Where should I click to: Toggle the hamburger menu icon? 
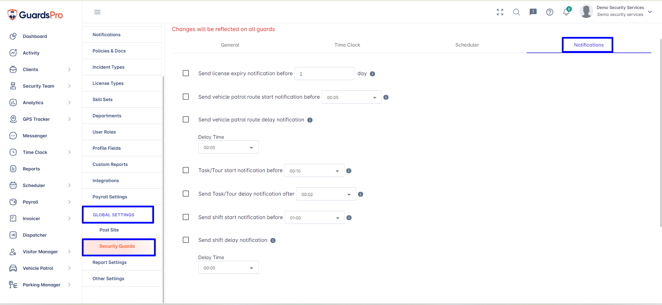(97, 12)
